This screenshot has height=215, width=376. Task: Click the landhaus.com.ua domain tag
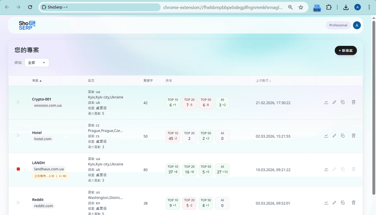(x=49, y=169)
